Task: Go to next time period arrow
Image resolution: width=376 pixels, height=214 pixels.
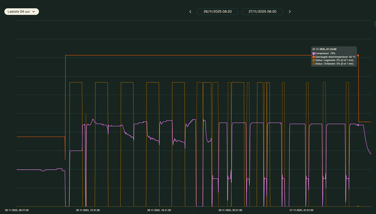Action: coord(290,11)
